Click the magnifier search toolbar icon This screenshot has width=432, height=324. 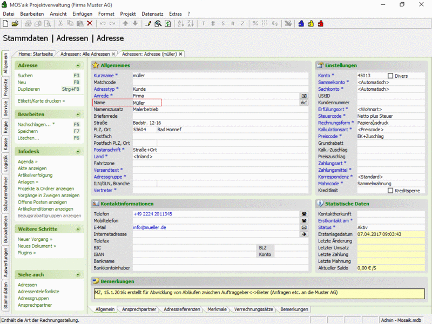tap(158, 24)
